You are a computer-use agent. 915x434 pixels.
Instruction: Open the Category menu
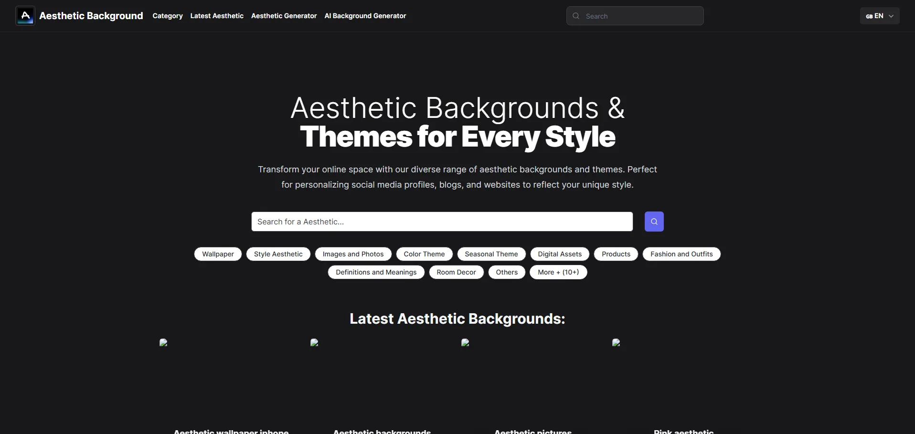tap(167, 16)
